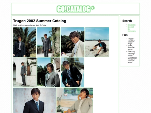Viewport: 151px width, 113px height.
Task: Open thumbnail of man standing by white archway
Action: tap(25, 72)
